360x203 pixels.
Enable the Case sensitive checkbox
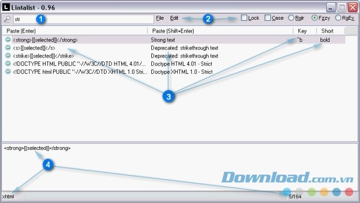[x=267, y=17]
